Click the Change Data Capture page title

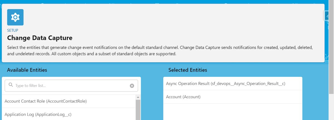coord(40,38)
